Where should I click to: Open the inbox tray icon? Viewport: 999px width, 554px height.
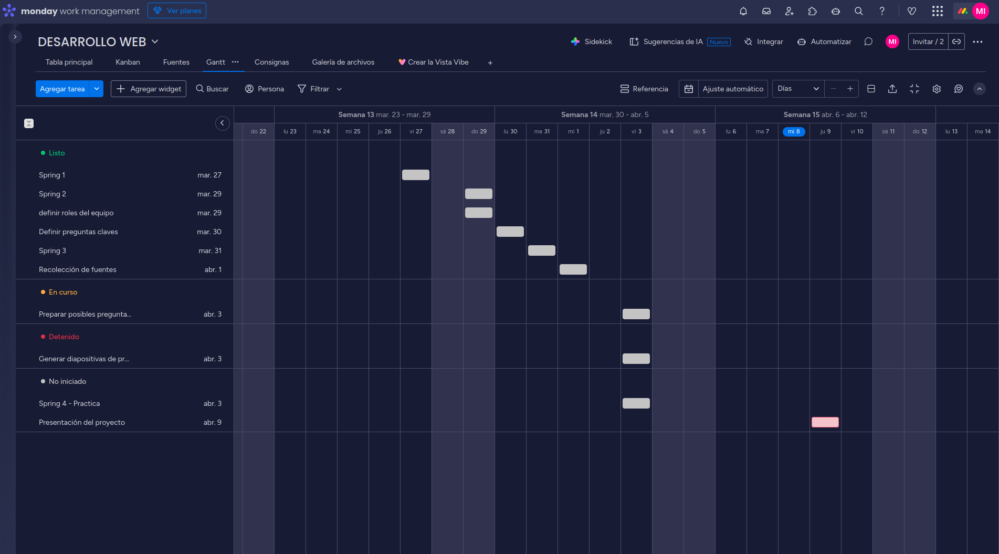766,11
